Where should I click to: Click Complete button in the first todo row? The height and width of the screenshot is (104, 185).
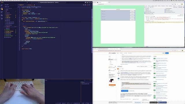132,11
